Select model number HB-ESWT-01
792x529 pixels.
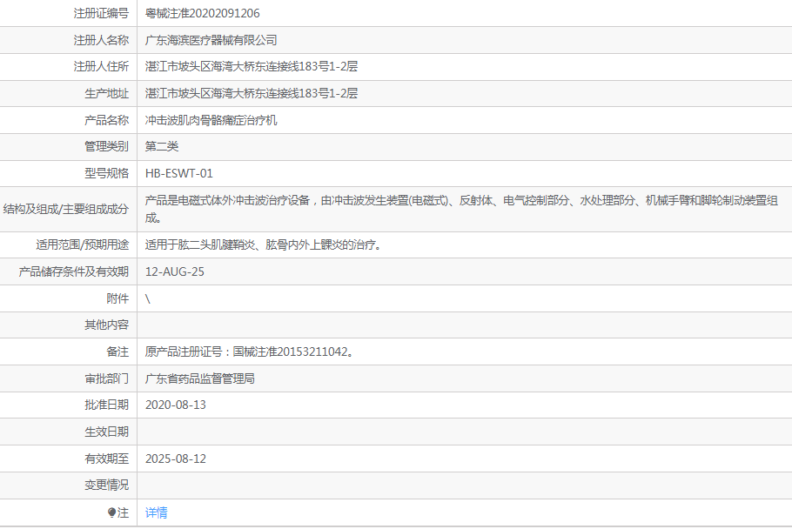tap(178, 174)
